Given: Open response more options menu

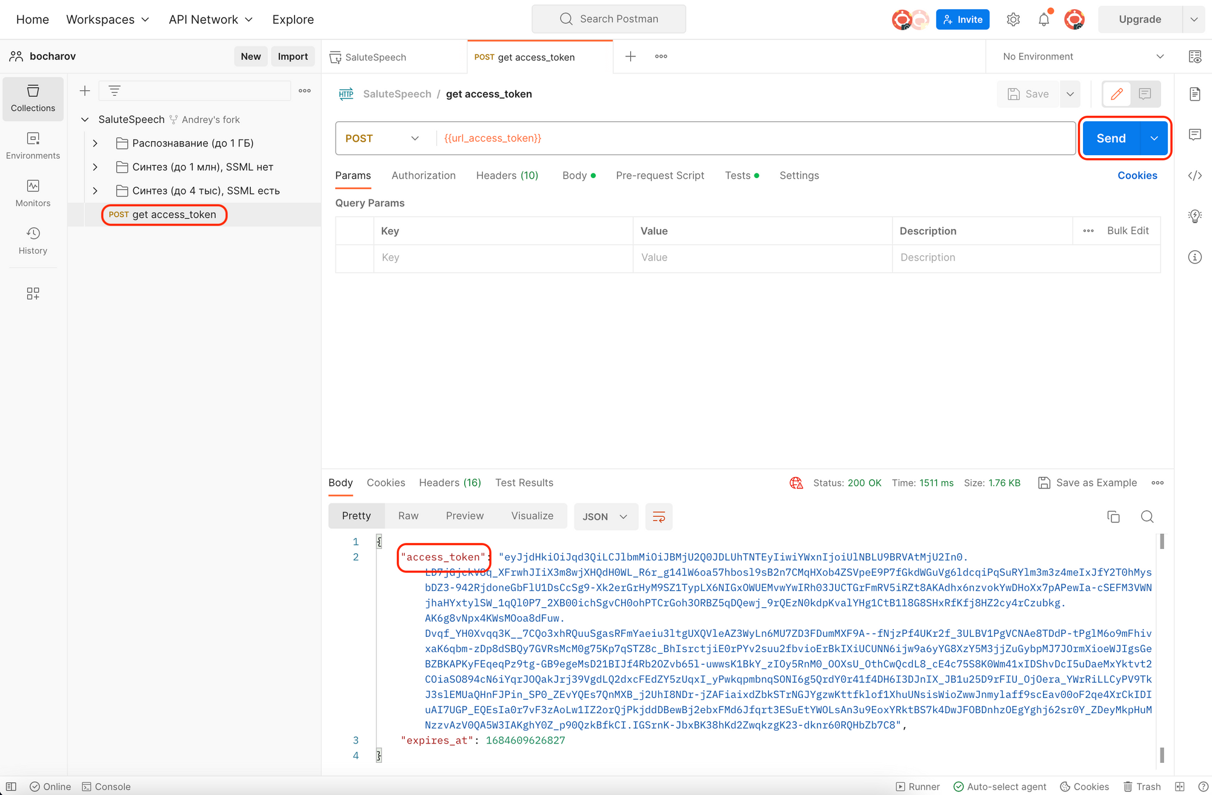Looking at the screenshot, I should (1157, 483).
